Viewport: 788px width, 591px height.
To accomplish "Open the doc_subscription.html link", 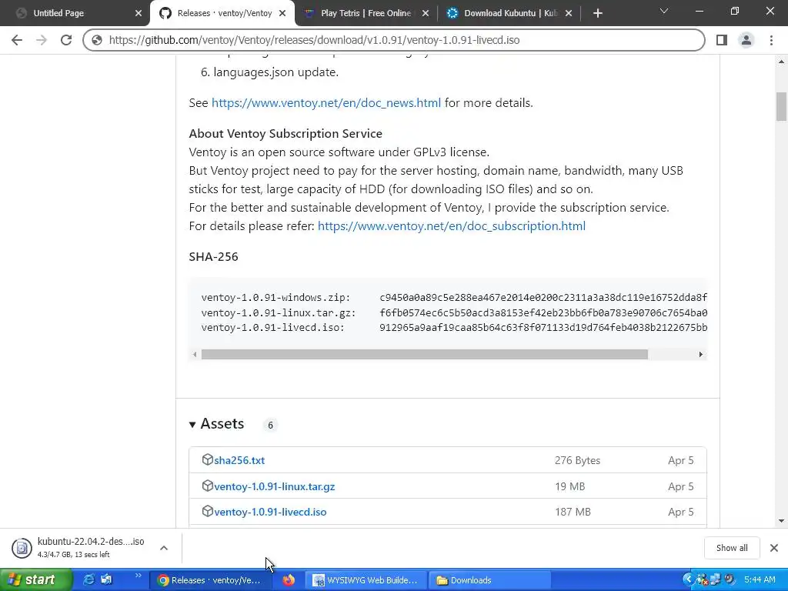I will pyautogui.click(x=451, y=226).
